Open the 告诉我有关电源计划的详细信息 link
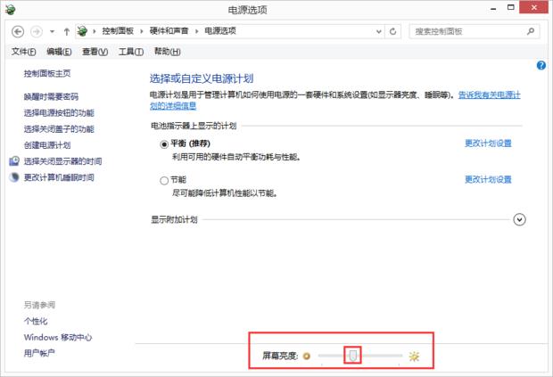The image size is (553, 377). click(x=489, y=95)
